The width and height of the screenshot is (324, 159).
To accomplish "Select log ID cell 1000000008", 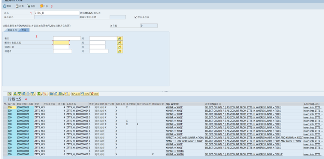I will [x=25, y=151].
